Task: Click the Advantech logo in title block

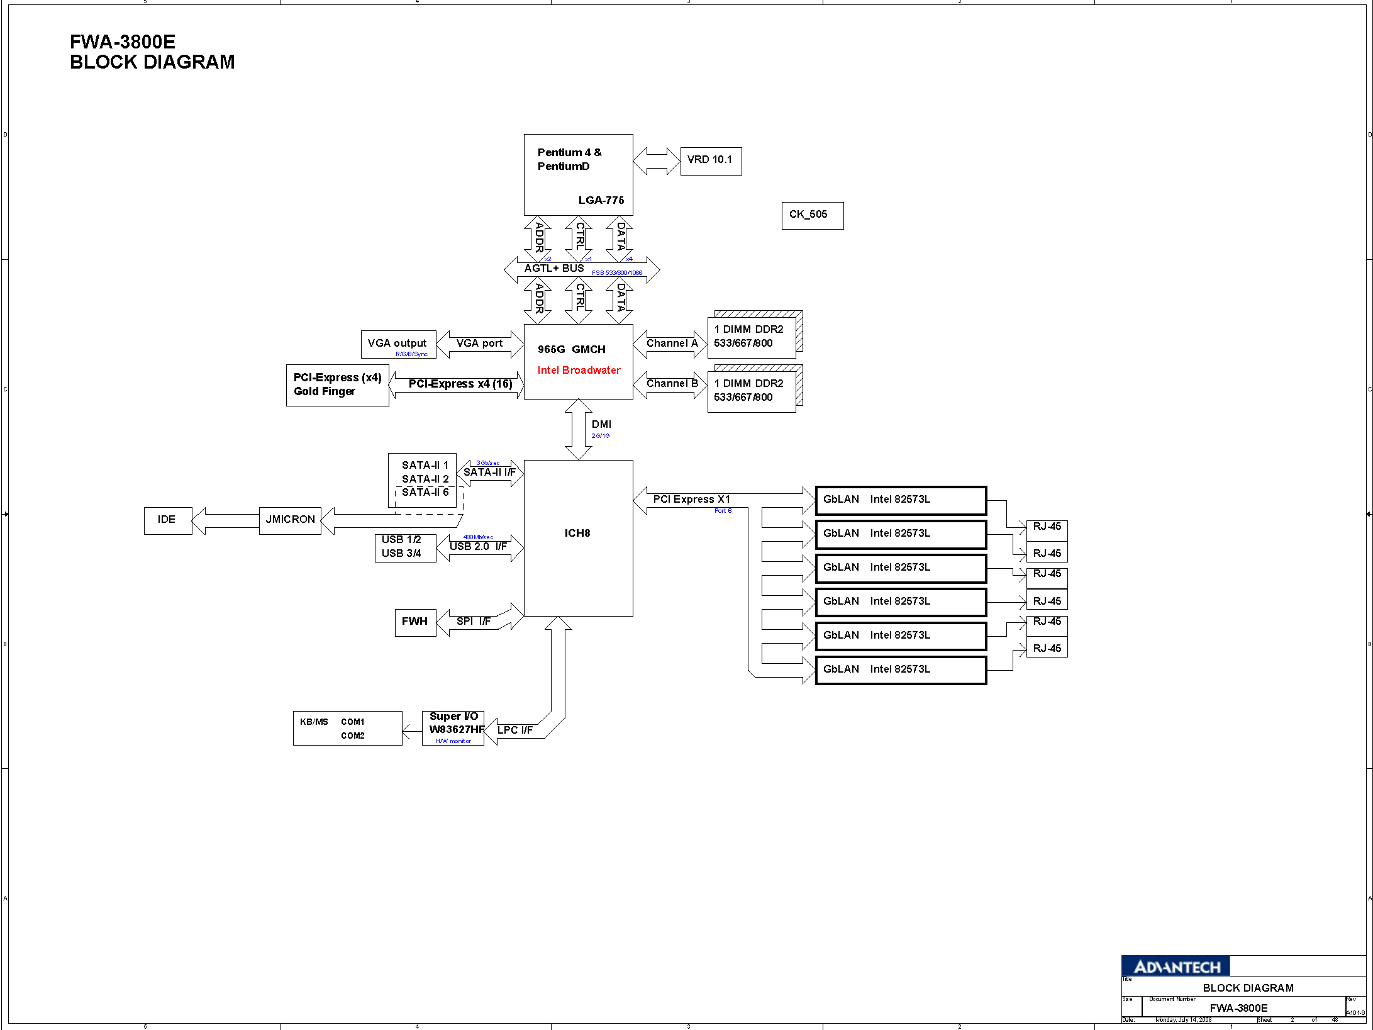Action: coord(1176,966)
